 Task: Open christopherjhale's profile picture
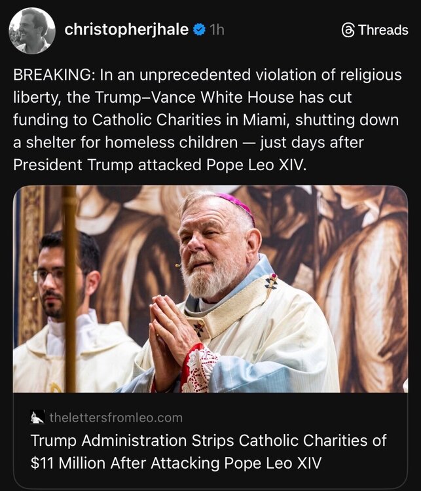(x=32, y=31)
